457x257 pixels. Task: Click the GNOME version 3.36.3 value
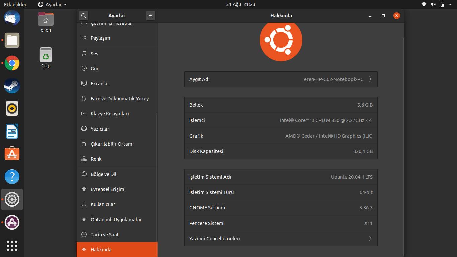pos(366,208)
